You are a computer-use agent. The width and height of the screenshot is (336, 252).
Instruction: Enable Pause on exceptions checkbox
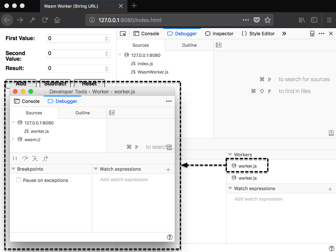tap(18, 180)
